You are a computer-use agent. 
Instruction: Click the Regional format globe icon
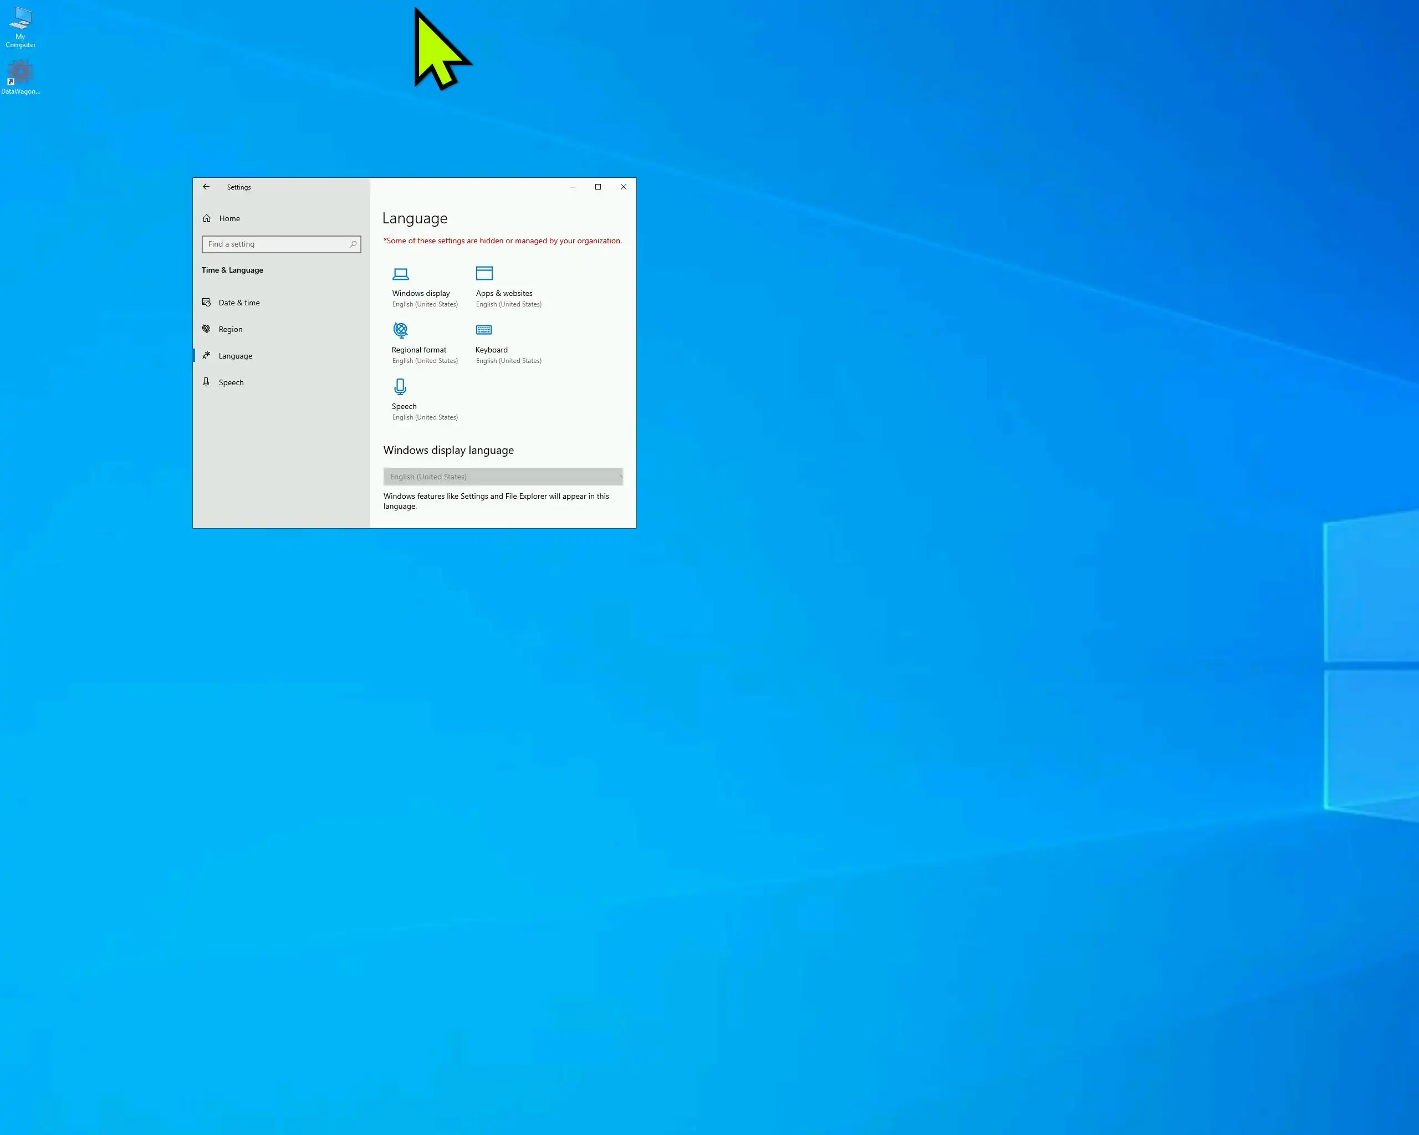coord(400,330)
